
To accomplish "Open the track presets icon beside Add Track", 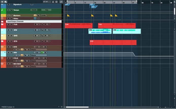I will coord(6,2).
